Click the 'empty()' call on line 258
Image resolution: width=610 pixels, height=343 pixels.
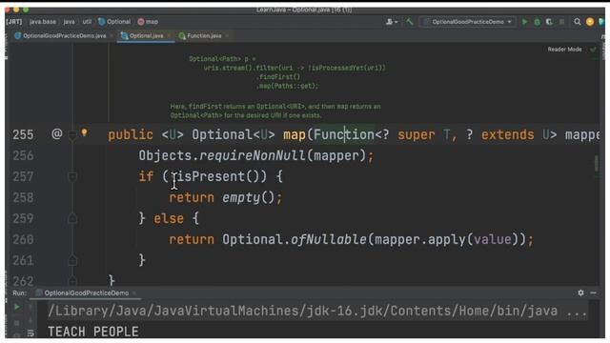(249, 197)
